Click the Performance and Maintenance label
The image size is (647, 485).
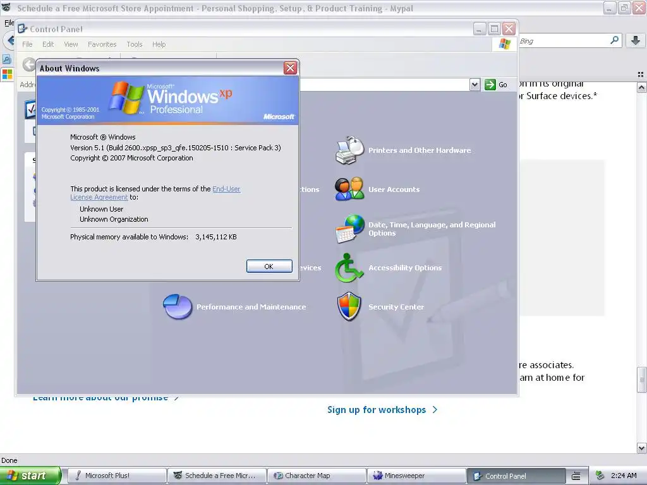251,307
